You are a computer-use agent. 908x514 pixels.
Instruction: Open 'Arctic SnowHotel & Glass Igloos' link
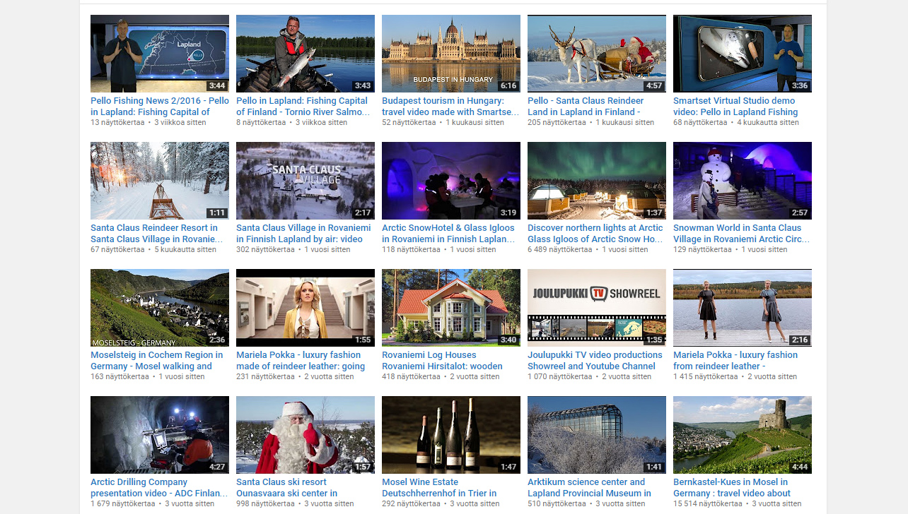[448, 233]
